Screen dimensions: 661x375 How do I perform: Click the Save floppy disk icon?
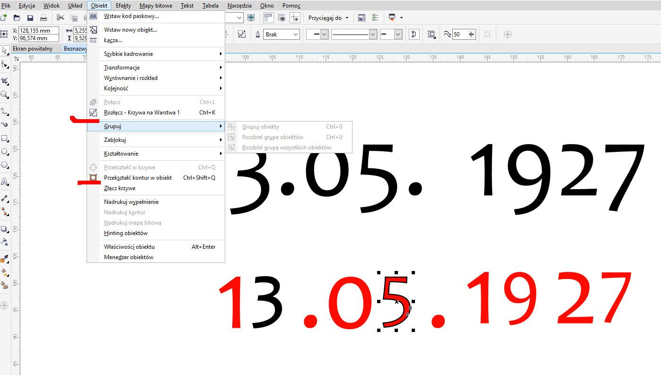tap(30, 18)
